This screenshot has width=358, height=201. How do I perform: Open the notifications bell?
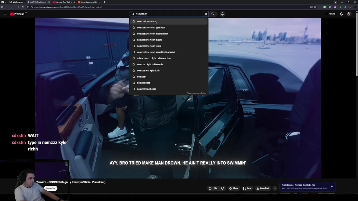point(341,14)
